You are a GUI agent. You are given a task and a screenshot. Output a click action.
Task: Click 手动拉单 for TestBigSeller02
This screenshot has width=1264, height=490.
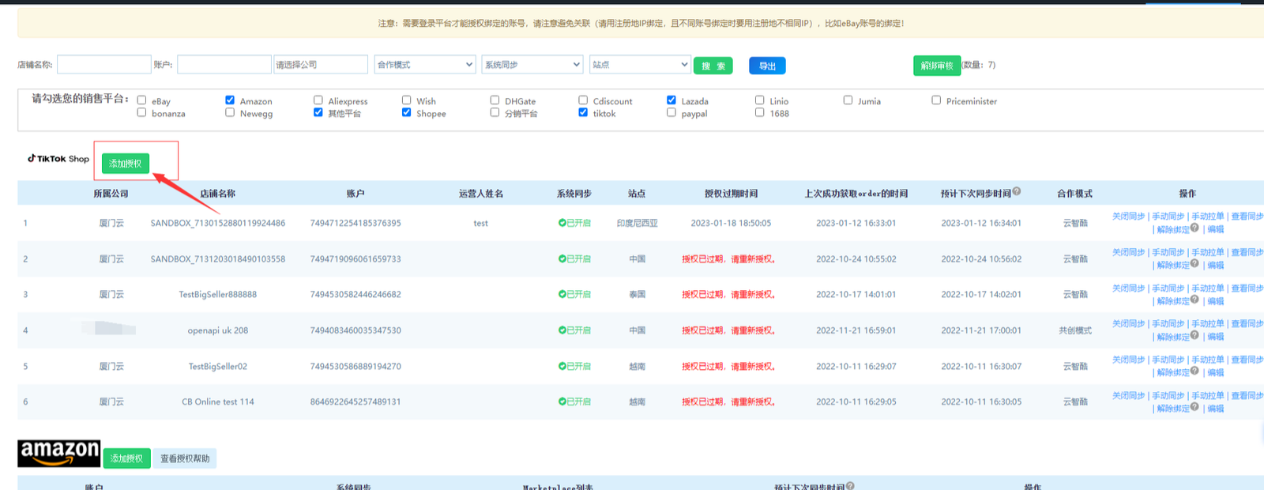click(1208, 360)
